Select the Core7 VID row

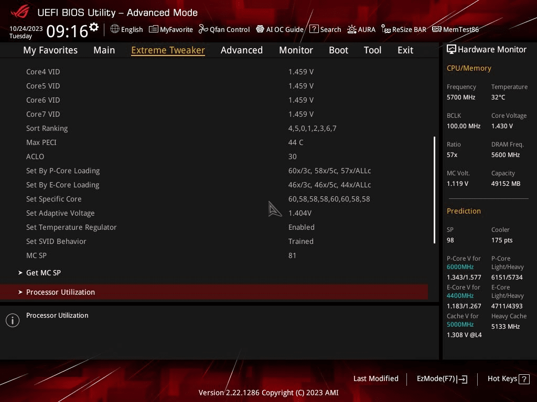coord(214,114)
